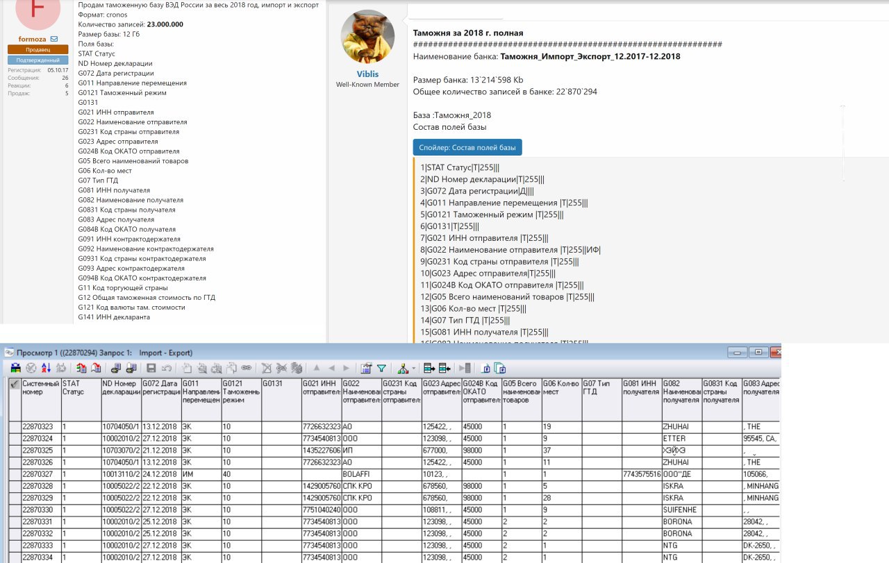
Task: Click the text 1|STAT Статус|T|255|||
Action: [x=460, y=167]
